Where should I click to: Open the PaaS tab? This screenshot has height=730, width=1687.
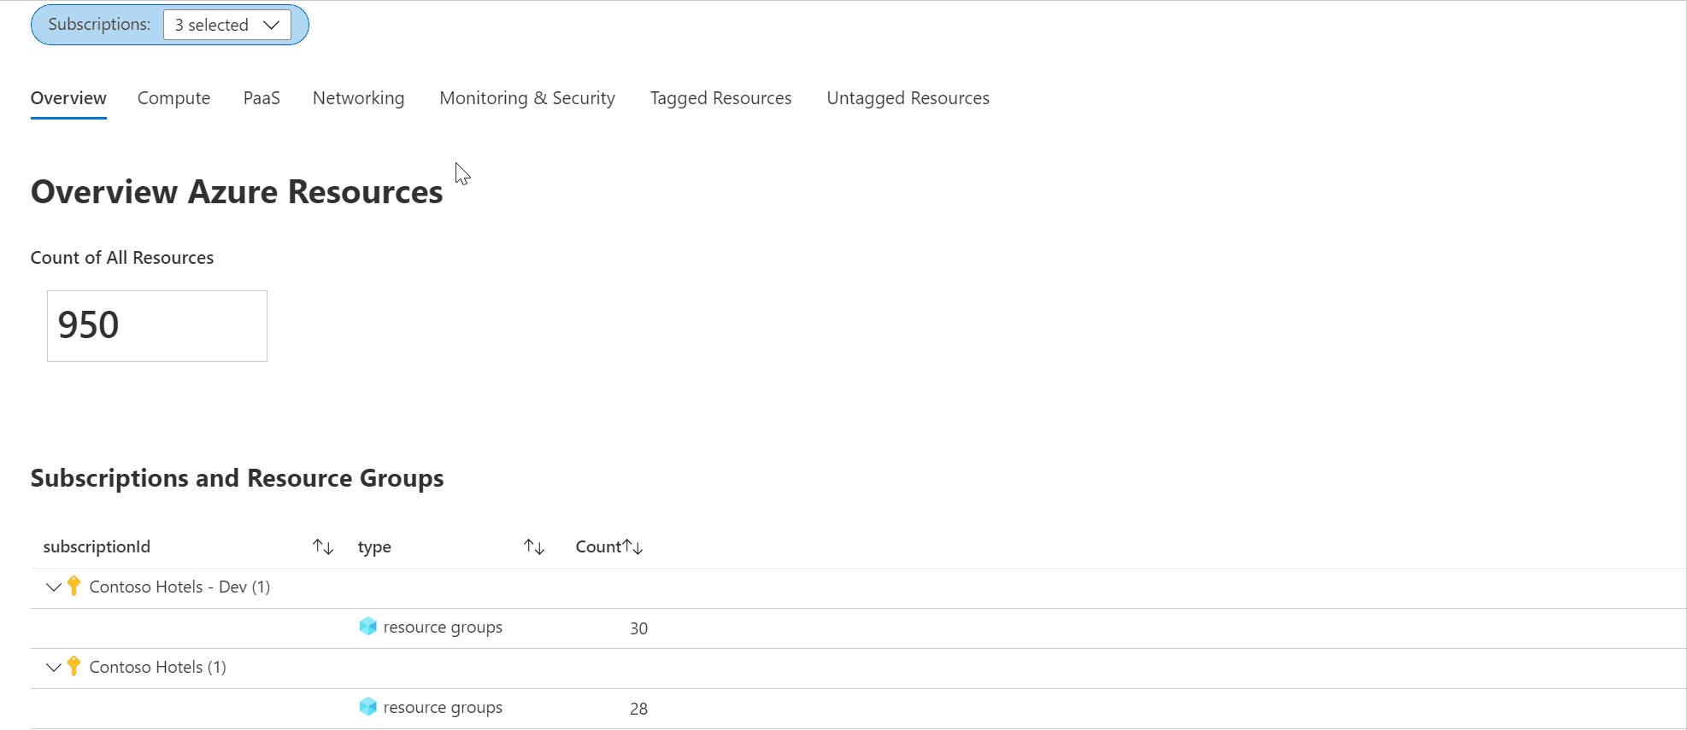coord(262,98)
